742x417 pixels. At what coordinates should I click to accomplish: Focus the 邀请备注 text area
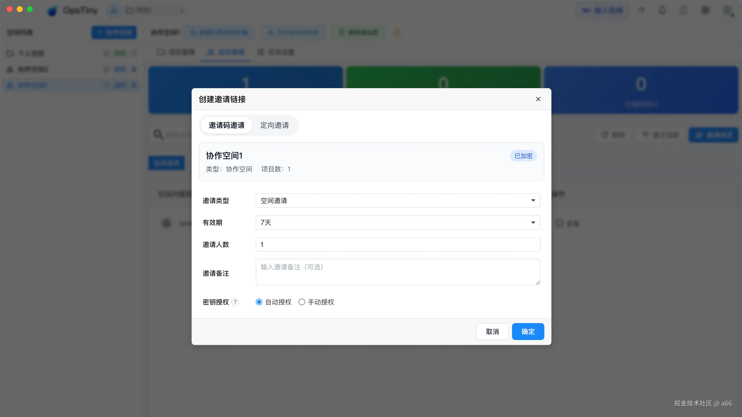(x=398, y=272)
